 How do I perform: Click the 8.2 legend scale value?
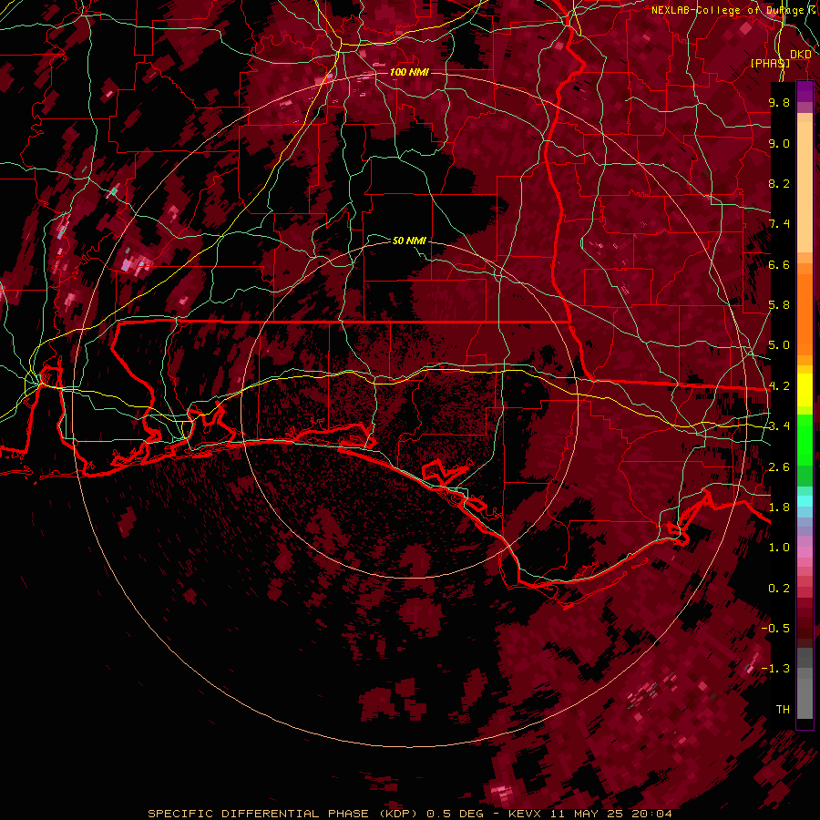(779, 183)
